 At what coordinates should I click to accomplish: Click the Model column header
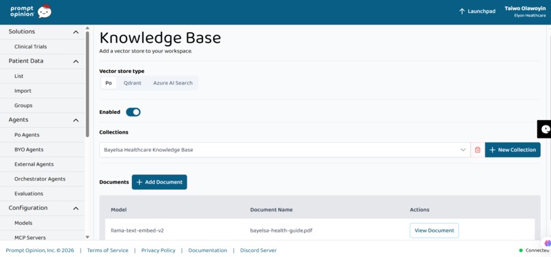pyautogui.click(x=119, y=210)
